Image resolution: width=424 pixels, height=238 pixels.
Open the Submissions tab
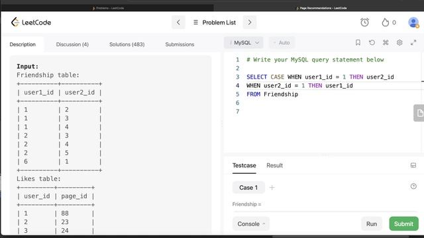click(180, 44)
